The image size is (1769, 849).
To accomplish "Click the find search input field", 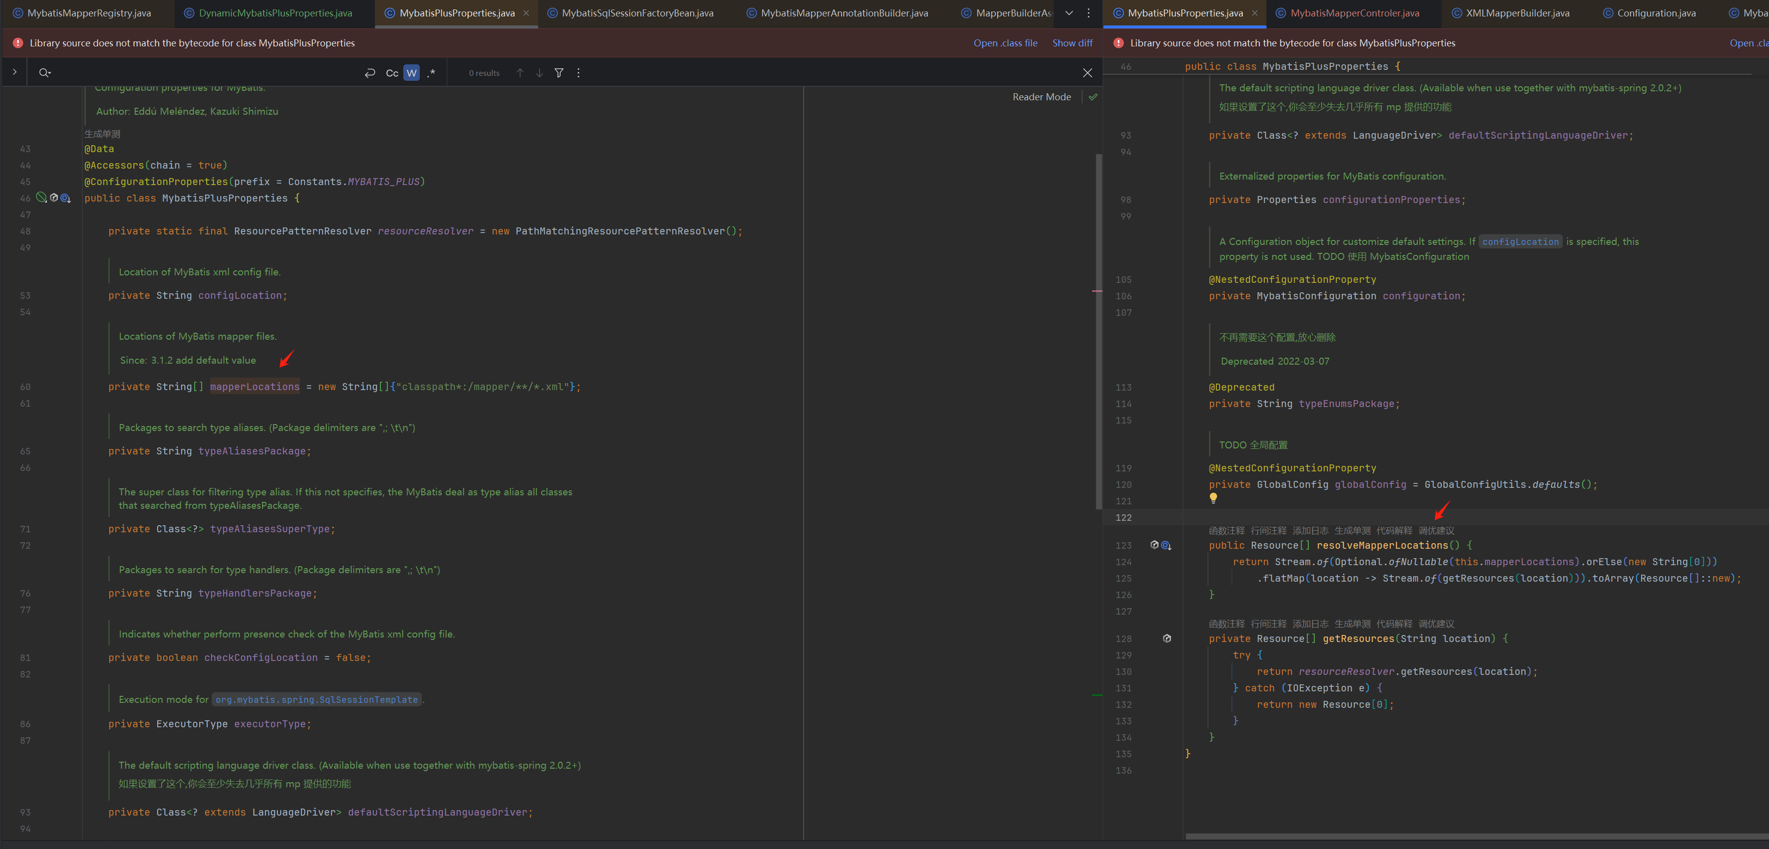I will coord(206,73).
